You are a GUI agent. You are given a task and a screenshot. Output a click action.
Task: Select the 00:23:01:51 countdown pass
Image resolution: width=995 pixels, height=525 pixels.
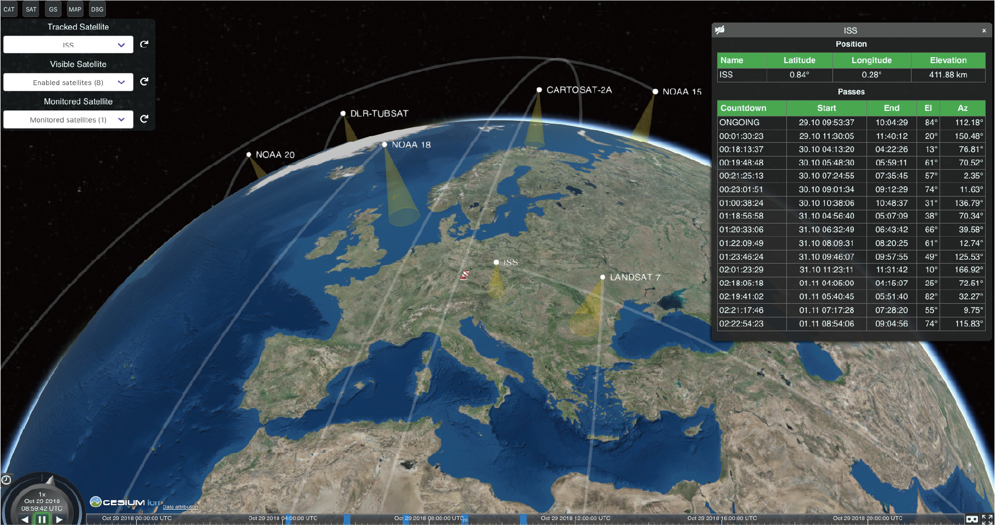pos(851,189)
